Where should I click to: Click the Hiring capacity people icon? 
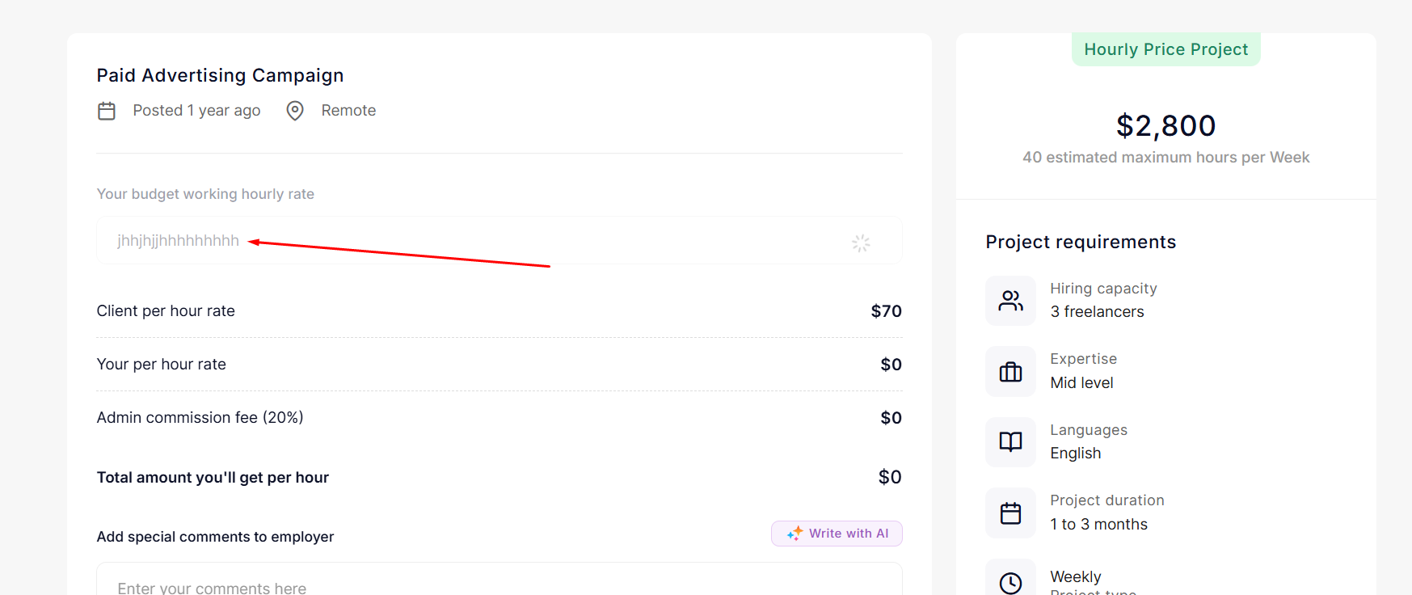(x=1010, y=301)
